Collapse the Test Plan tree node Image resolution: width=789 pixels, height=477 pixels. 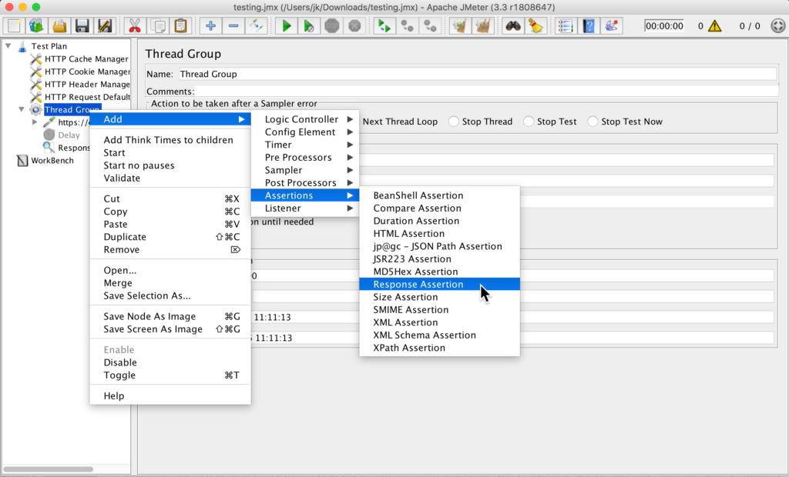coord(8,46)
